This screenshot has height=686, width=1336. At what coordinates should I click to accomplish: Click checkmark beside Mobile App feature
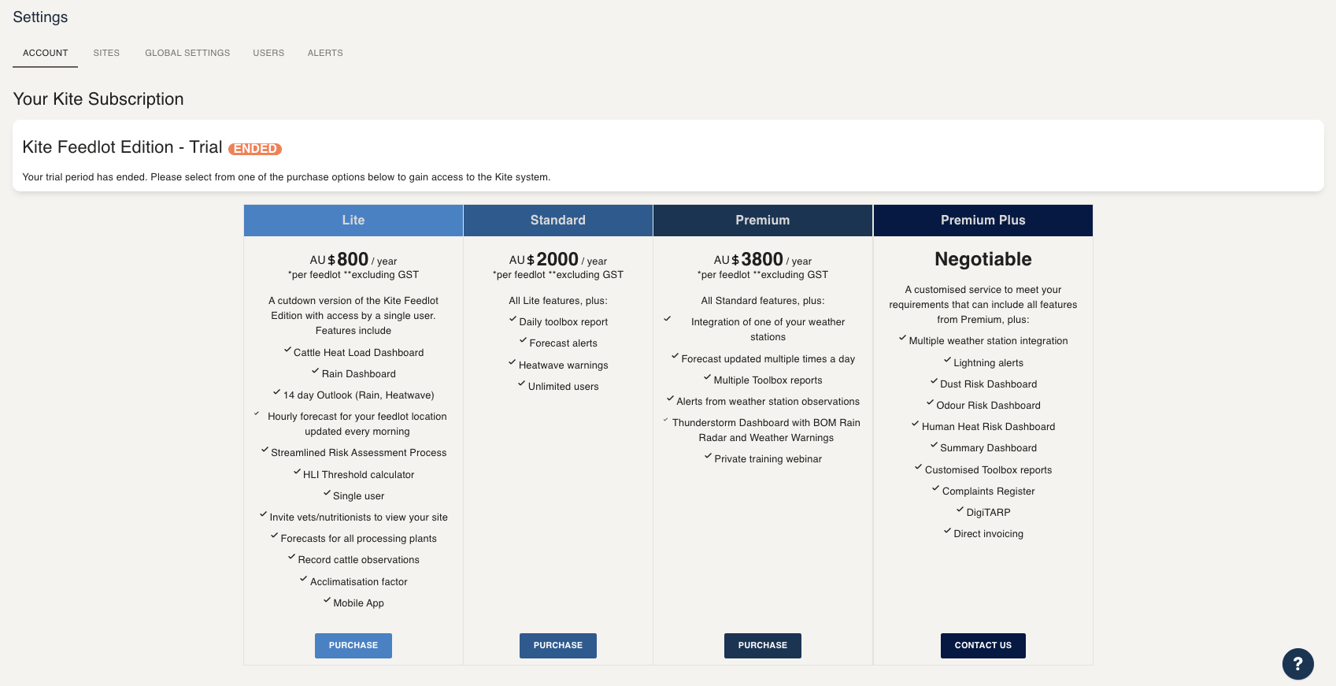327,601
